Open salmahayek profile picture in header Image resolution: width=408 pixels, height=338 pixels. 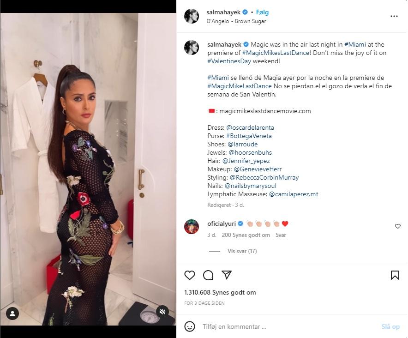[192, 16]
